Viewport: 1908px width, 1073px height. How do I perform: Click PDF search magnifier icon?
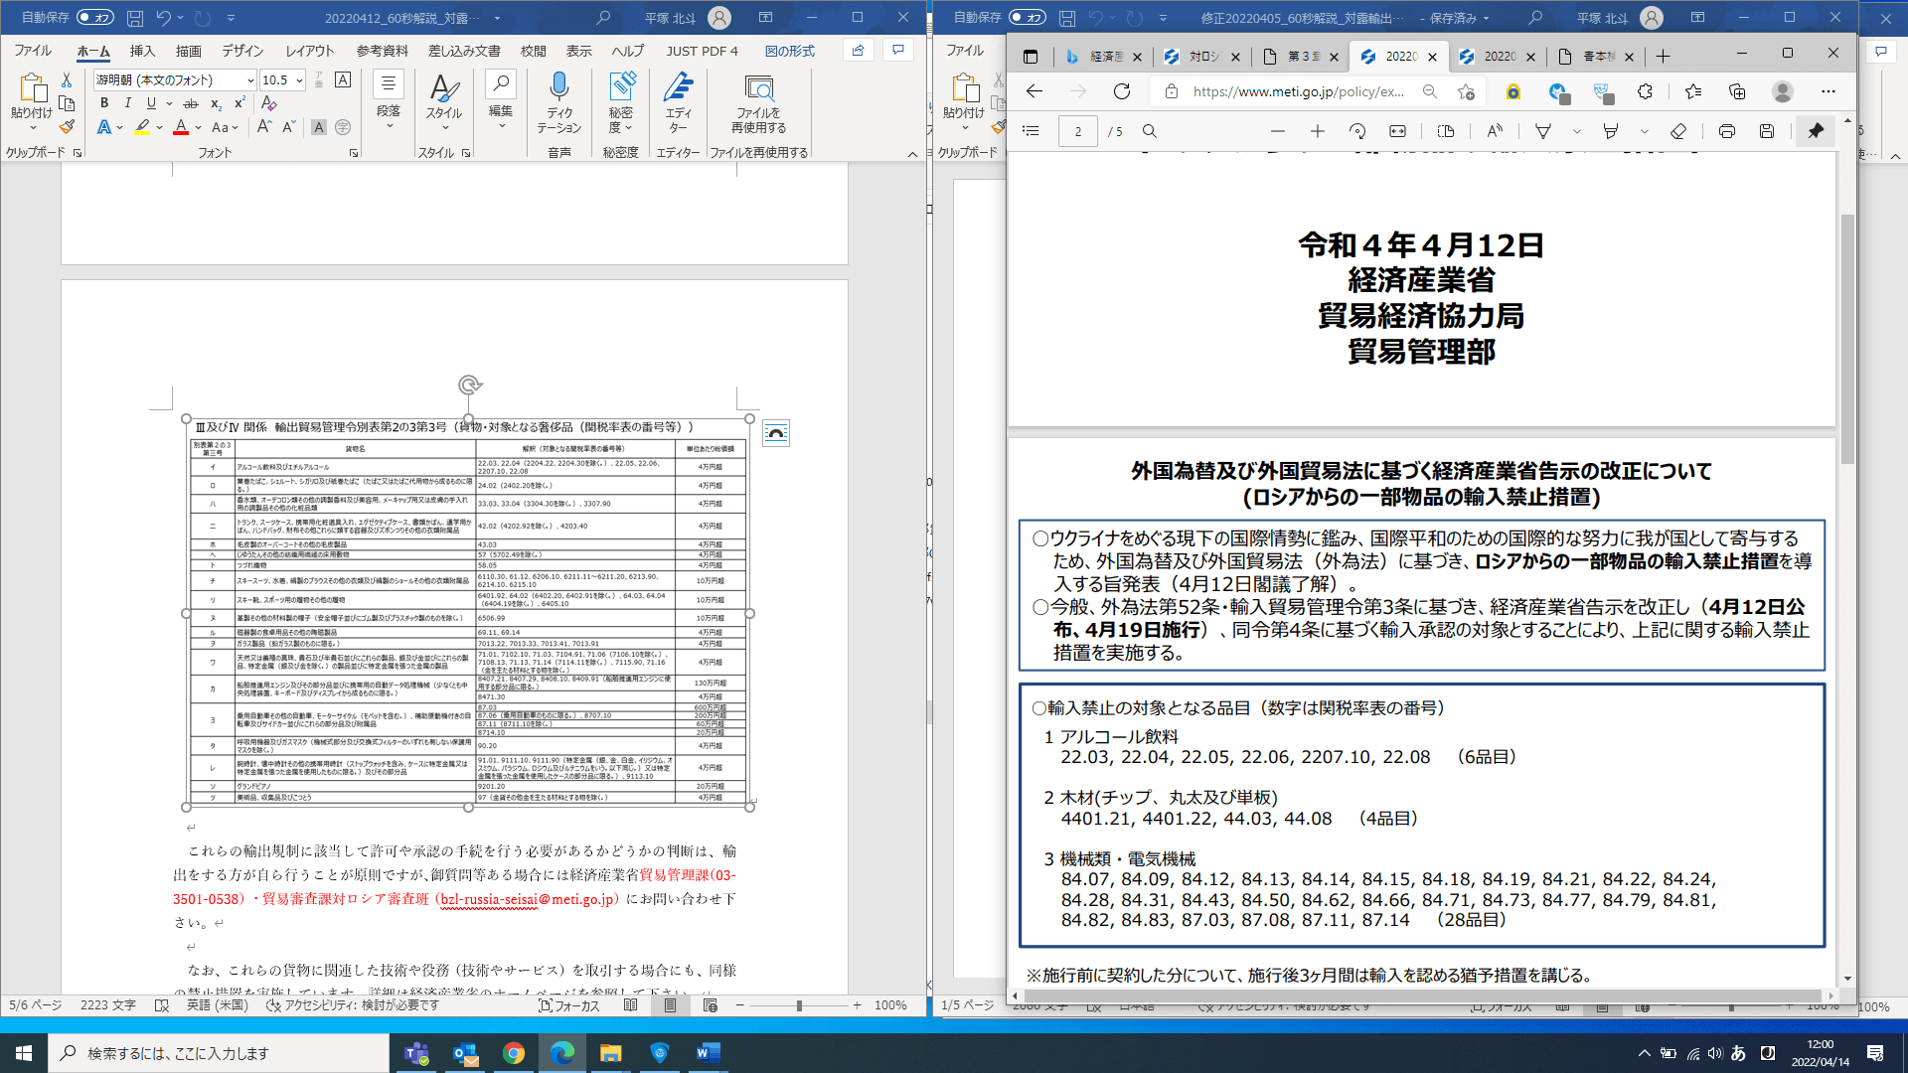point(1150,131)
